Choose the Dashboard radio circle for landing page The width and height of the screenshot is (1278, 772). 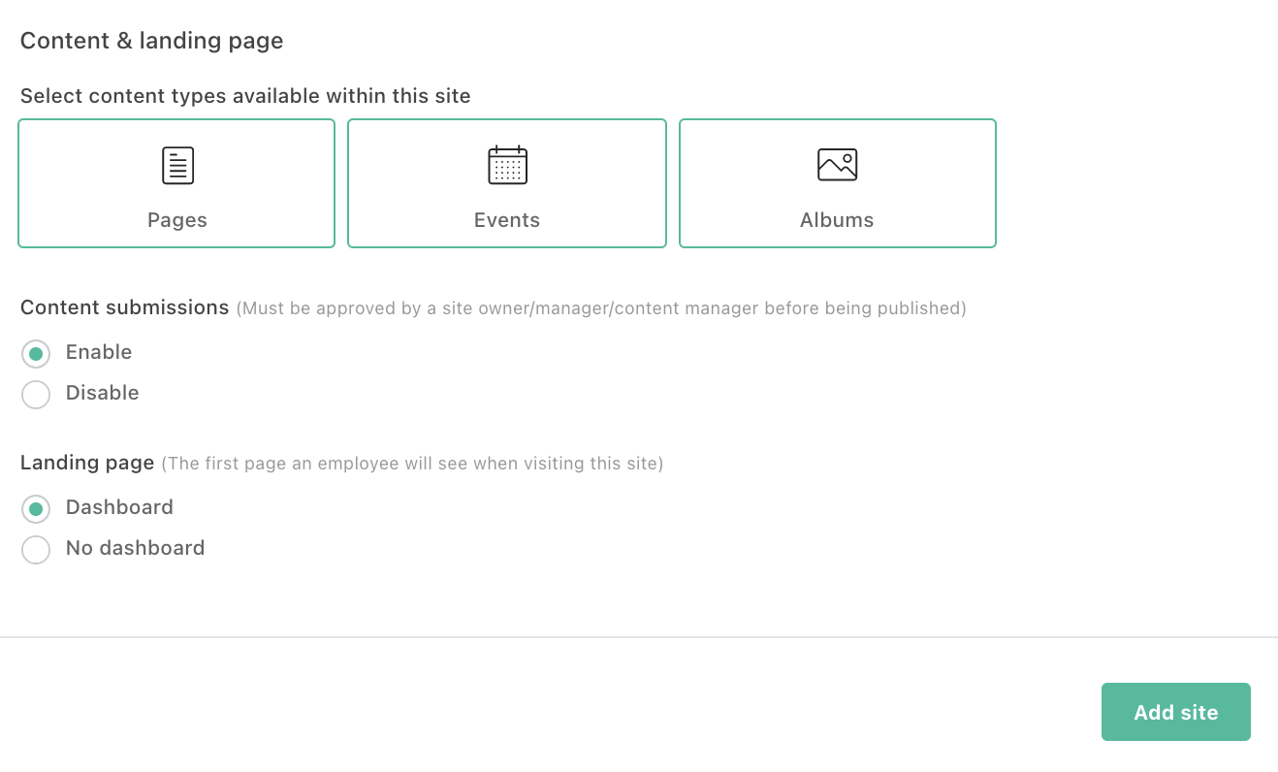coord(36,509)
